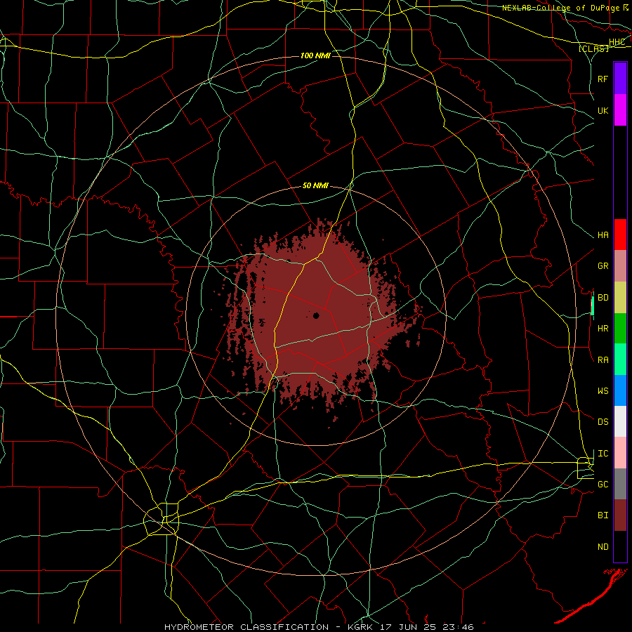632x632 pixels.
Task: Click the GC gray legend swatch
Action: [620, 484]
